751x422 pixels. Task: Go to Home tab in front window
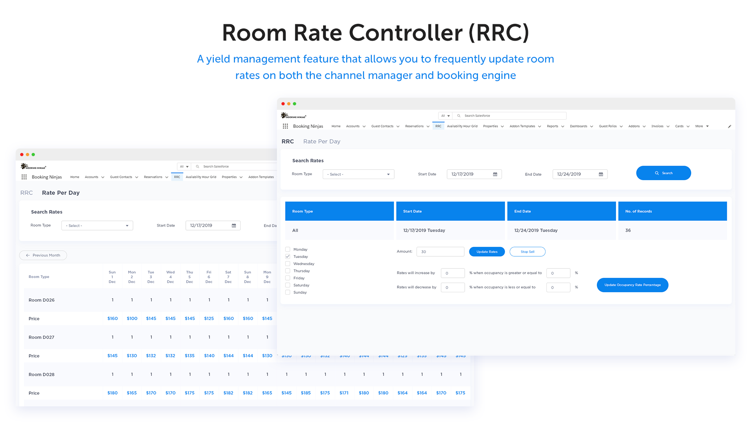pos(336,126)
